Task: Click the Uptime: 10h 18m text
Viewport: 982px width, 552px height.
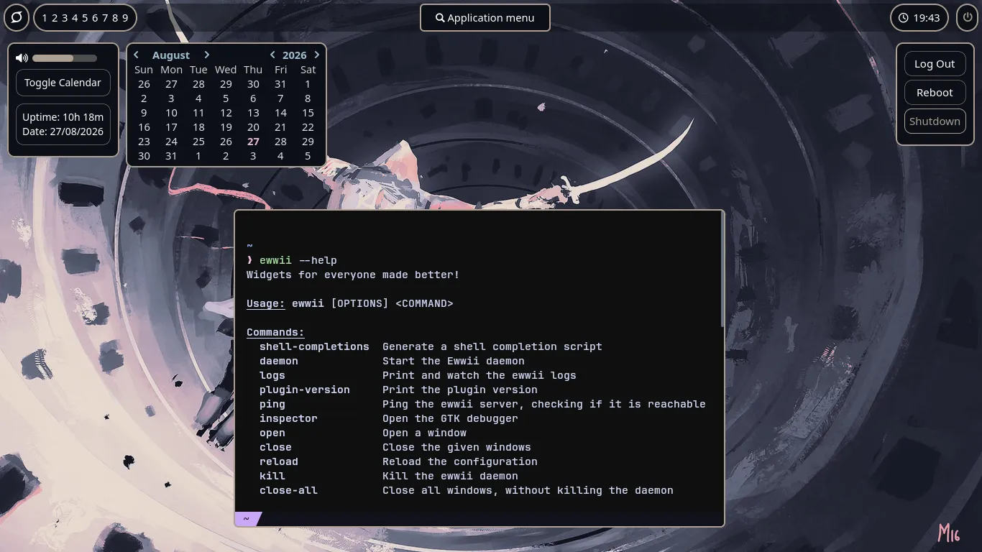Action: tap(63, 117)
